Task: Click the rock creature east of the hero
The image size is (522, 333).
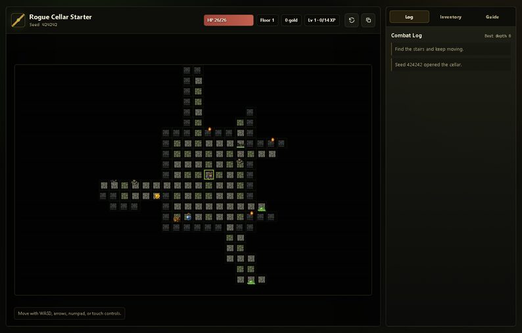Action: (x=240, y=162)
